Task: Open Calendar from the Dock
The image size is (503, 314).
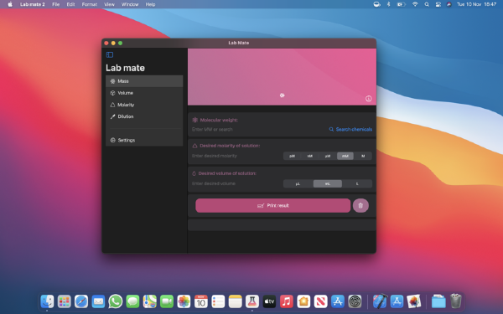Action: click(x=201, y=301)
